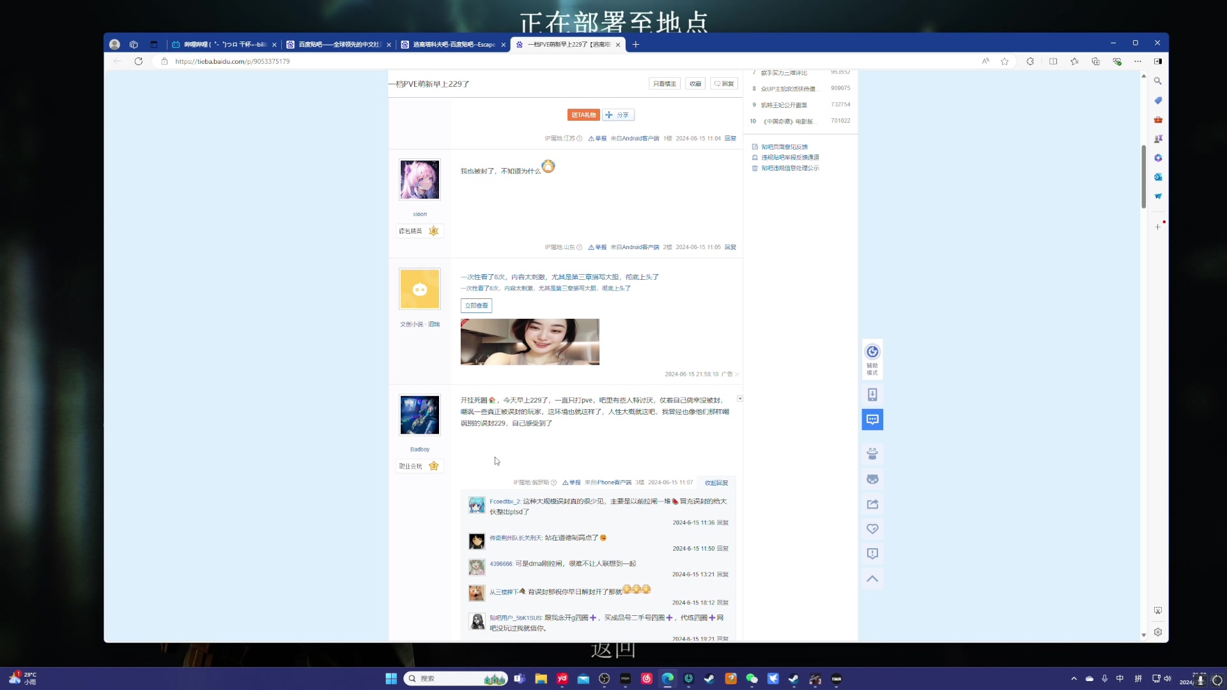Refresh the Tieba page
This screenshot has width=1227, height=690.
pos(139,61)
